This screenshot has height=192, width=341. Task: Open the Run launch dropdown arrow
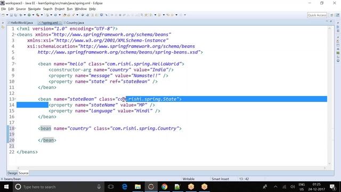click(x=33, y=15)
